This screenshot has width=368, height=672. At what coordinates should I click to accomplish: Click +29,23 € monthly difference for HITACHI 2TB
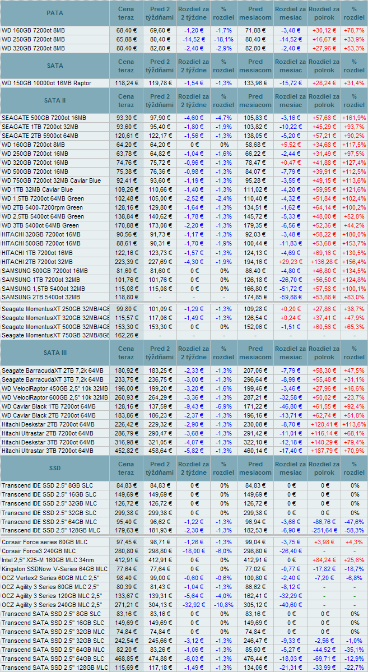click(x=290, y=261)
